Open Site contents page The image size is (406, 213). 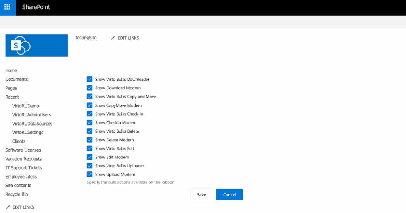pyautogui.click(x=18, y=185)
